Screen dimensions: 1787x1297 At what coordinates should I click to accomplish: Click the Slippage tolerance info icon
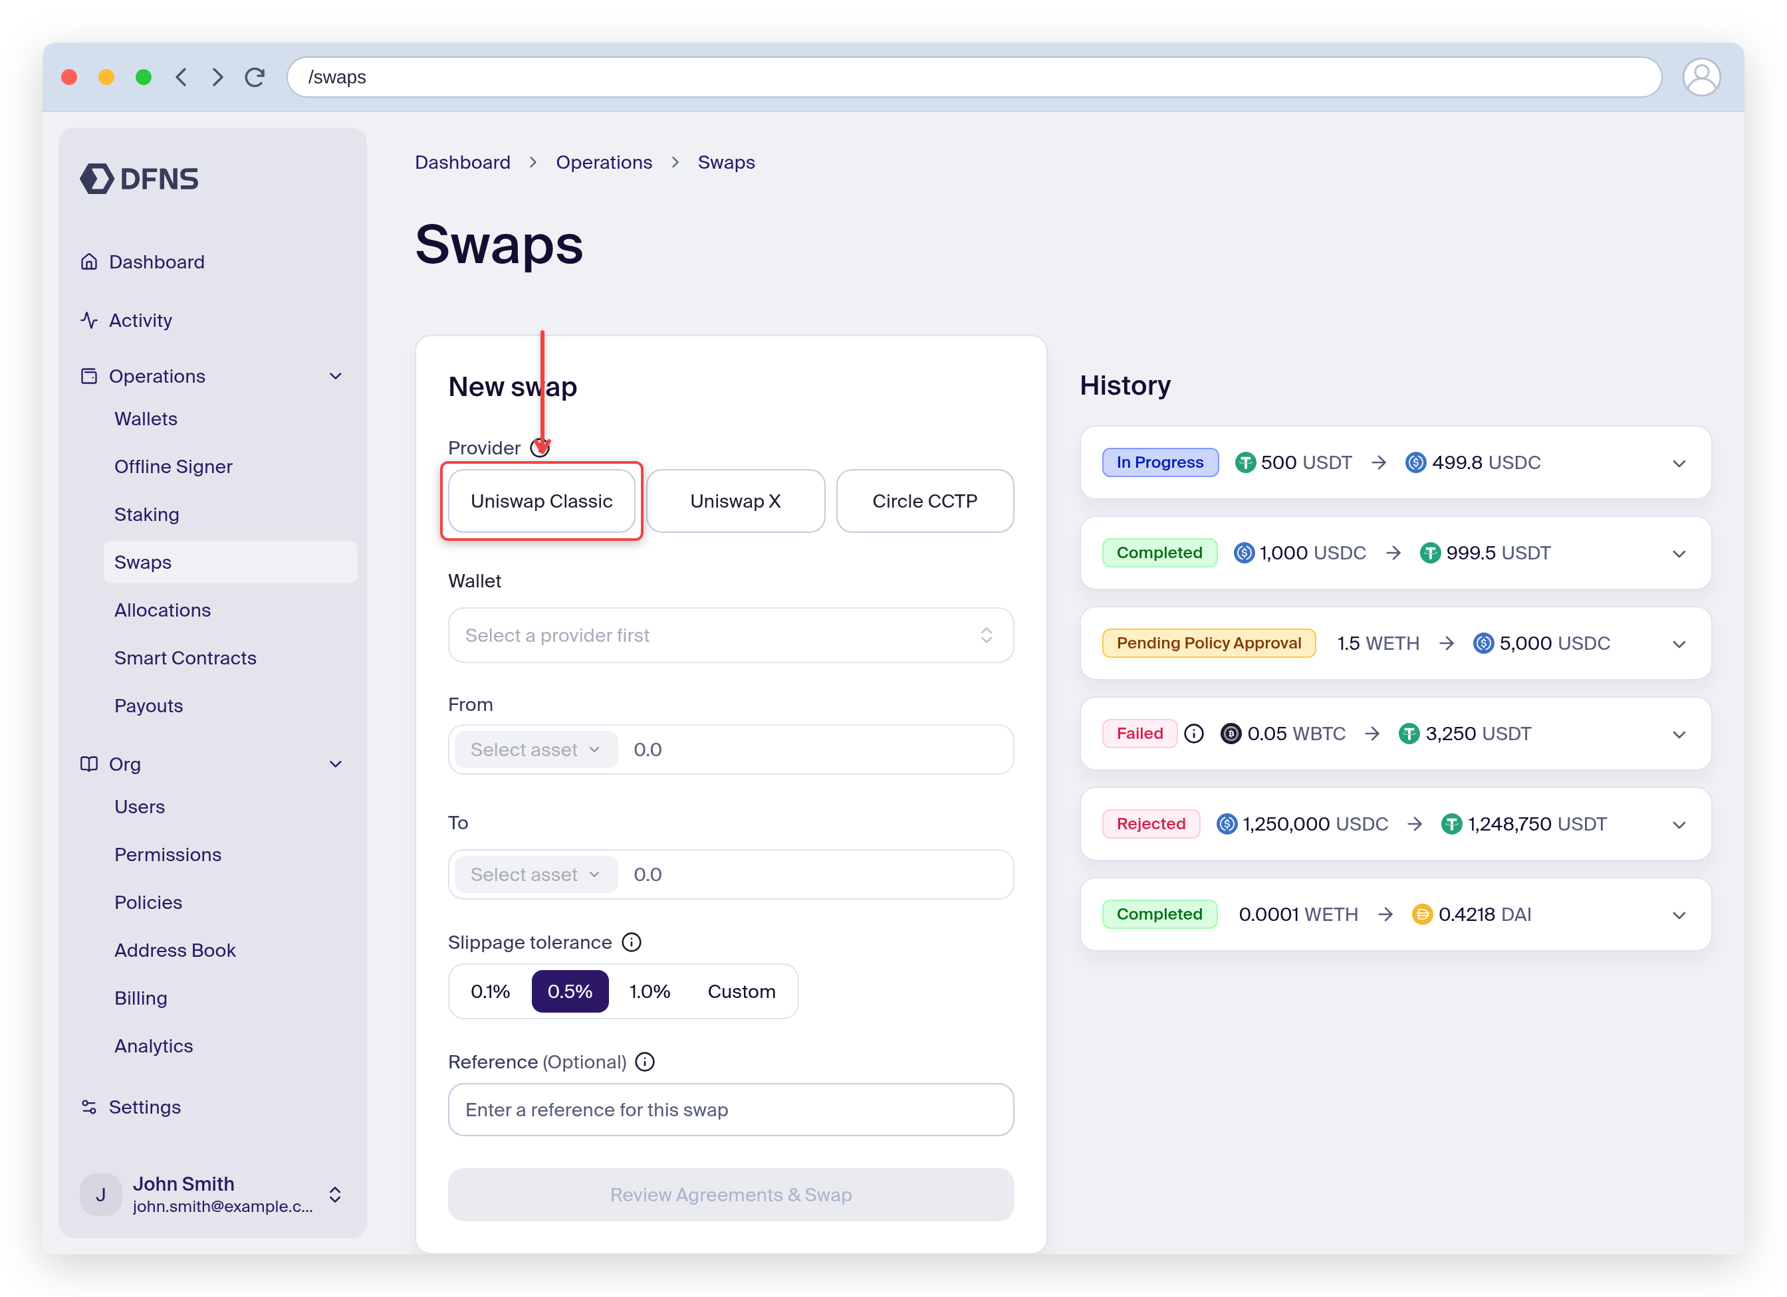tap(632, 942)
